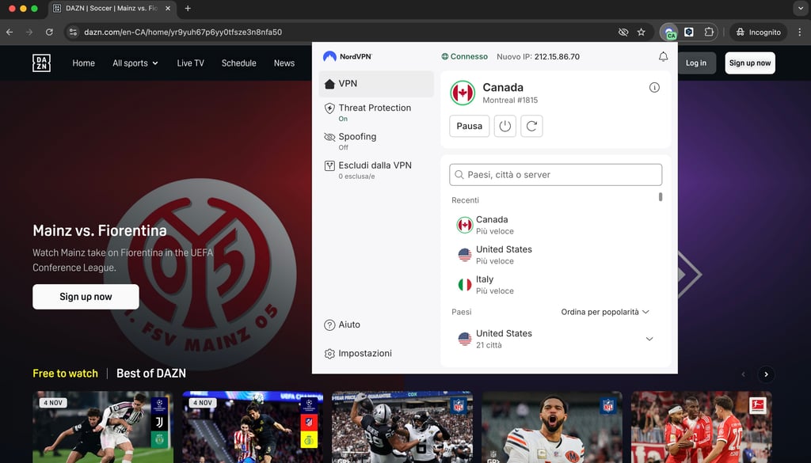Open the Raiders NFL thumbnail
The image size is (811, 463).
[402, 427]
